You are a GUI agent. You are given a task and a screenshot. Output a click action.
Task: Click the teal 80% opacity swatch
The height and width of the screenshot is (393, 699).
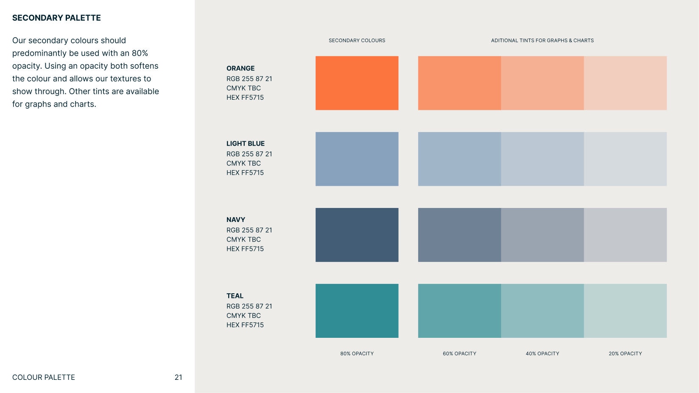(357, 311)
